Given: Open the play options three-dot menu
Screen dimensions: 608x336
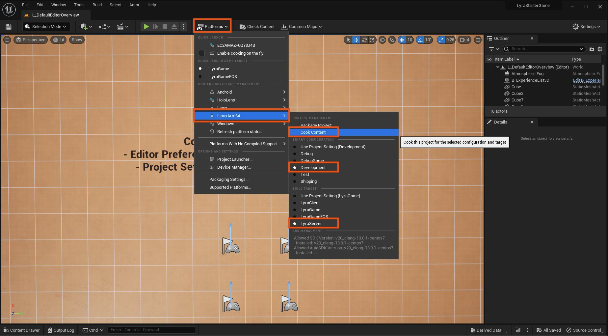Looking at the screenshot, I should [x=183, y=27].
